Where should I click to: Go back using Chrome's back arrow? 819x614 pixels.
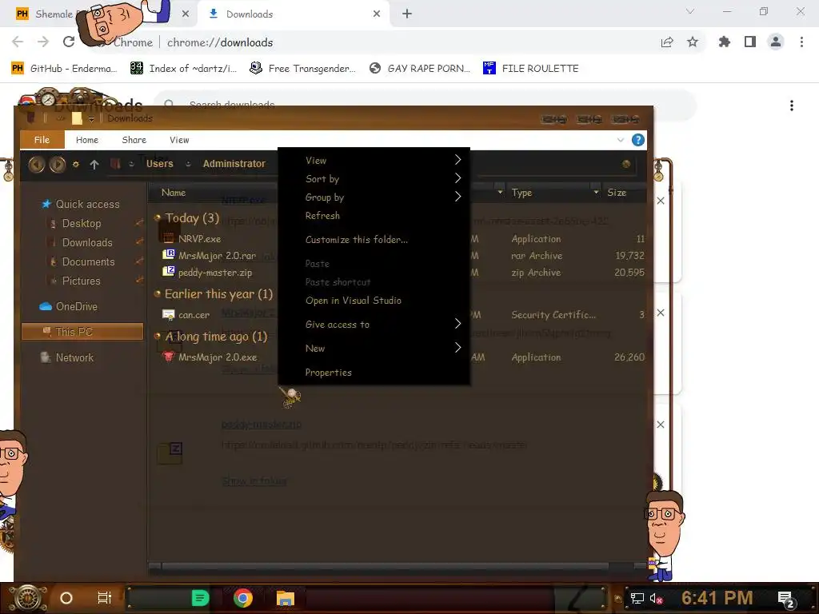pyautogui.click(x=18, y=42)
